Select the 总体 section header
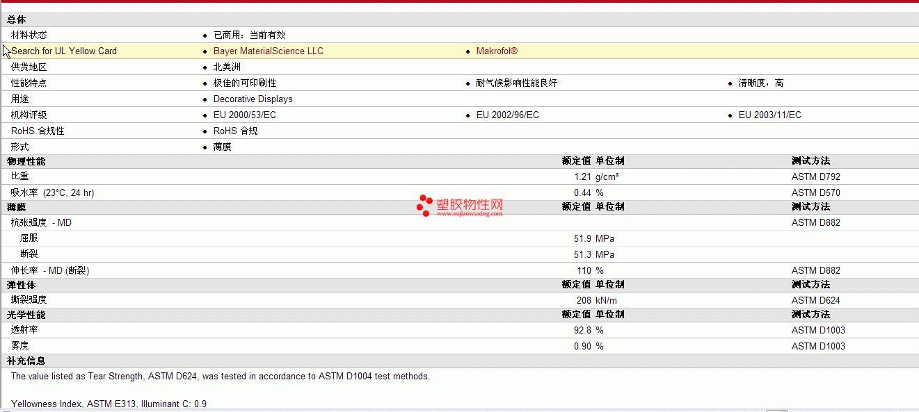The width and height of the screenshot is (919, 412). coord(17,20)
